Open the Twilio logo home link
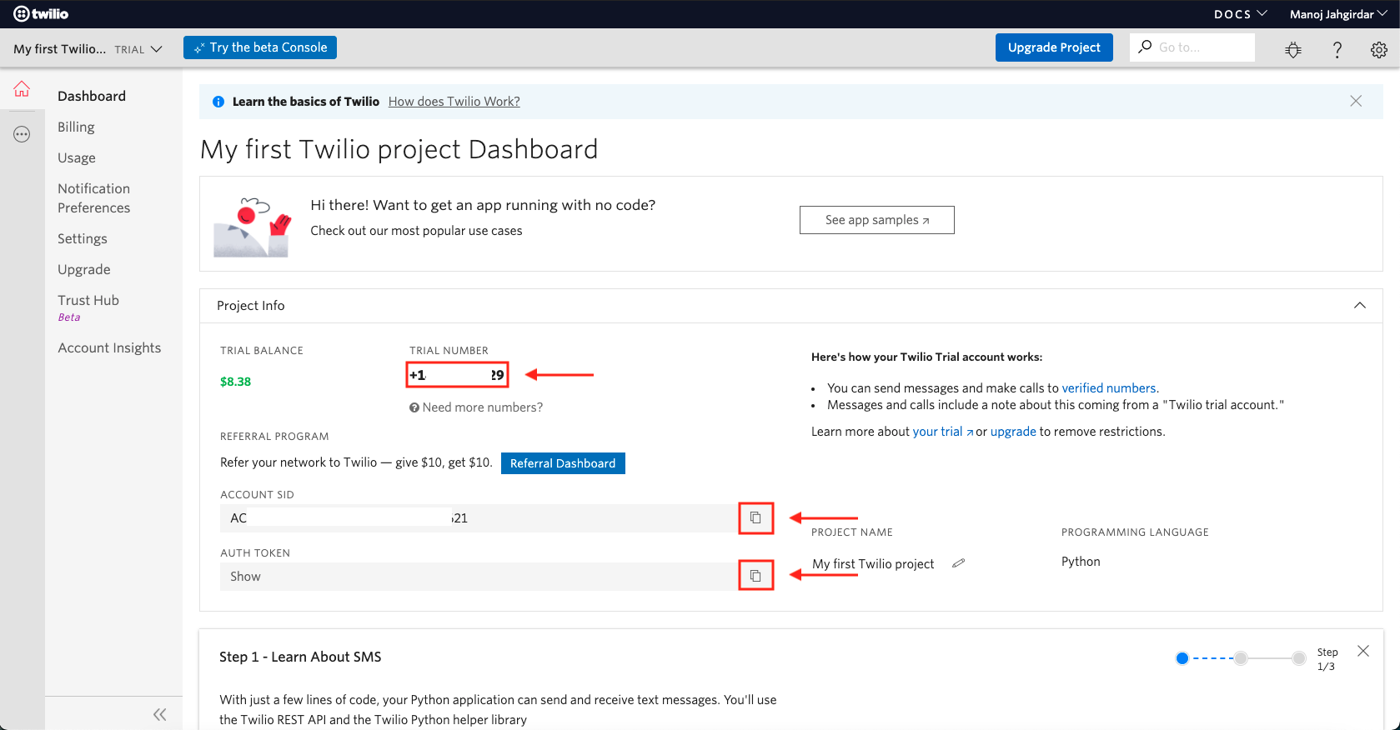The image size is (1400, 730). coord(41,13)
